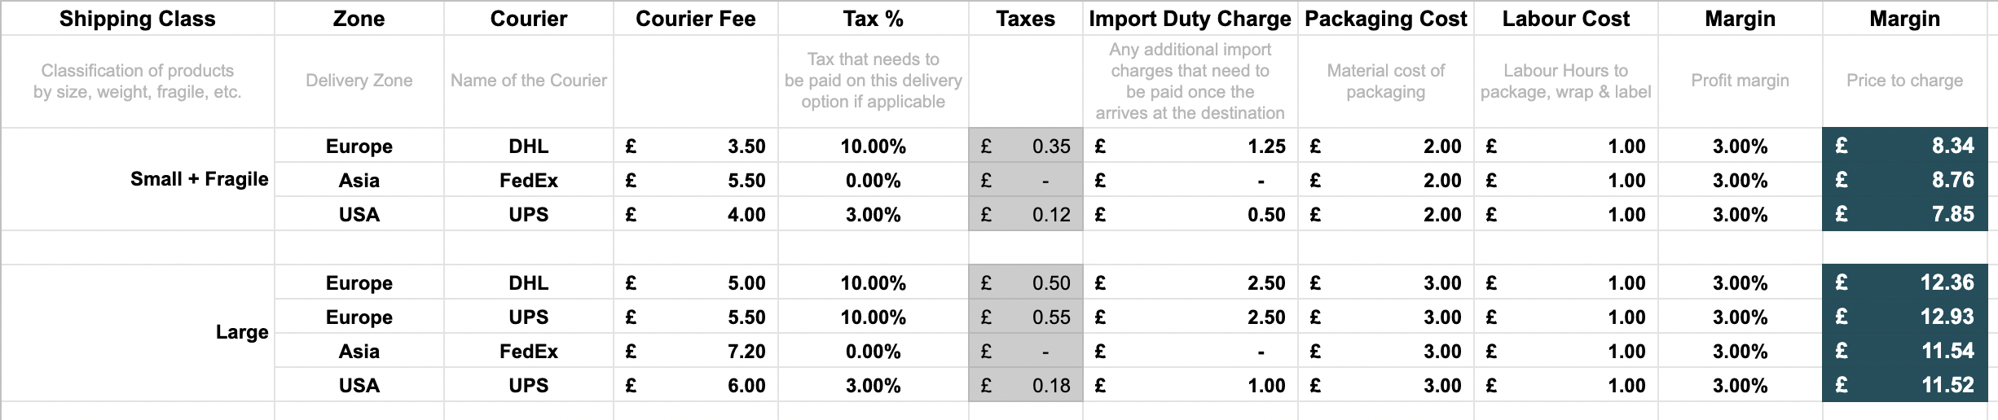Select the Import Duty Charge header

click(x=1190, y=19)
